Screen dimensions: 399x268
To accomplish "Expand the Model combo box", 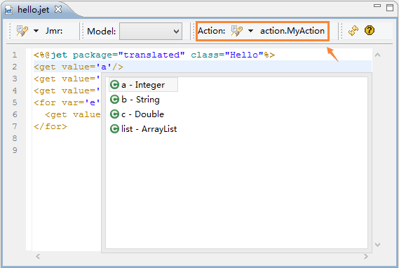I will point(151,32).
